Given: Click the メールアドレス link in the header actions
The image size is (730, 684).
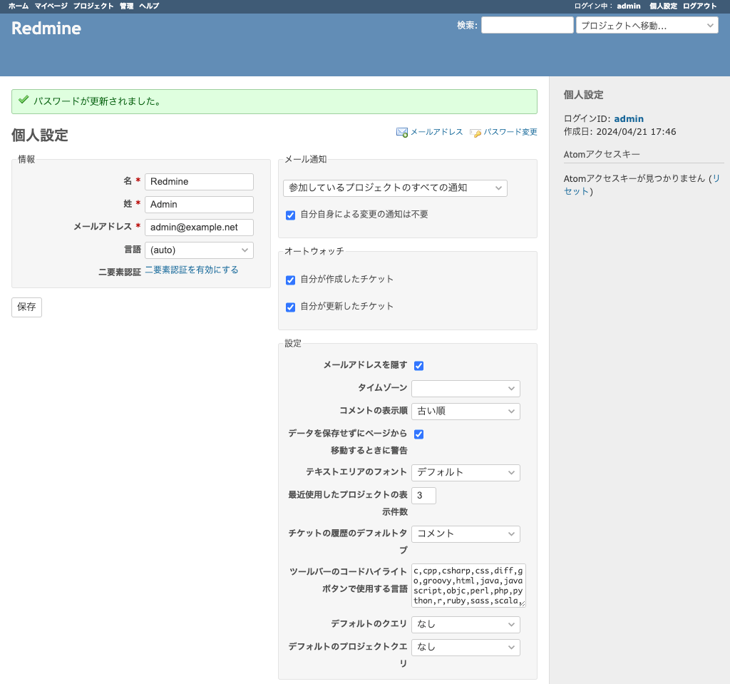Looking at the screenshot, I should point(436,132).
